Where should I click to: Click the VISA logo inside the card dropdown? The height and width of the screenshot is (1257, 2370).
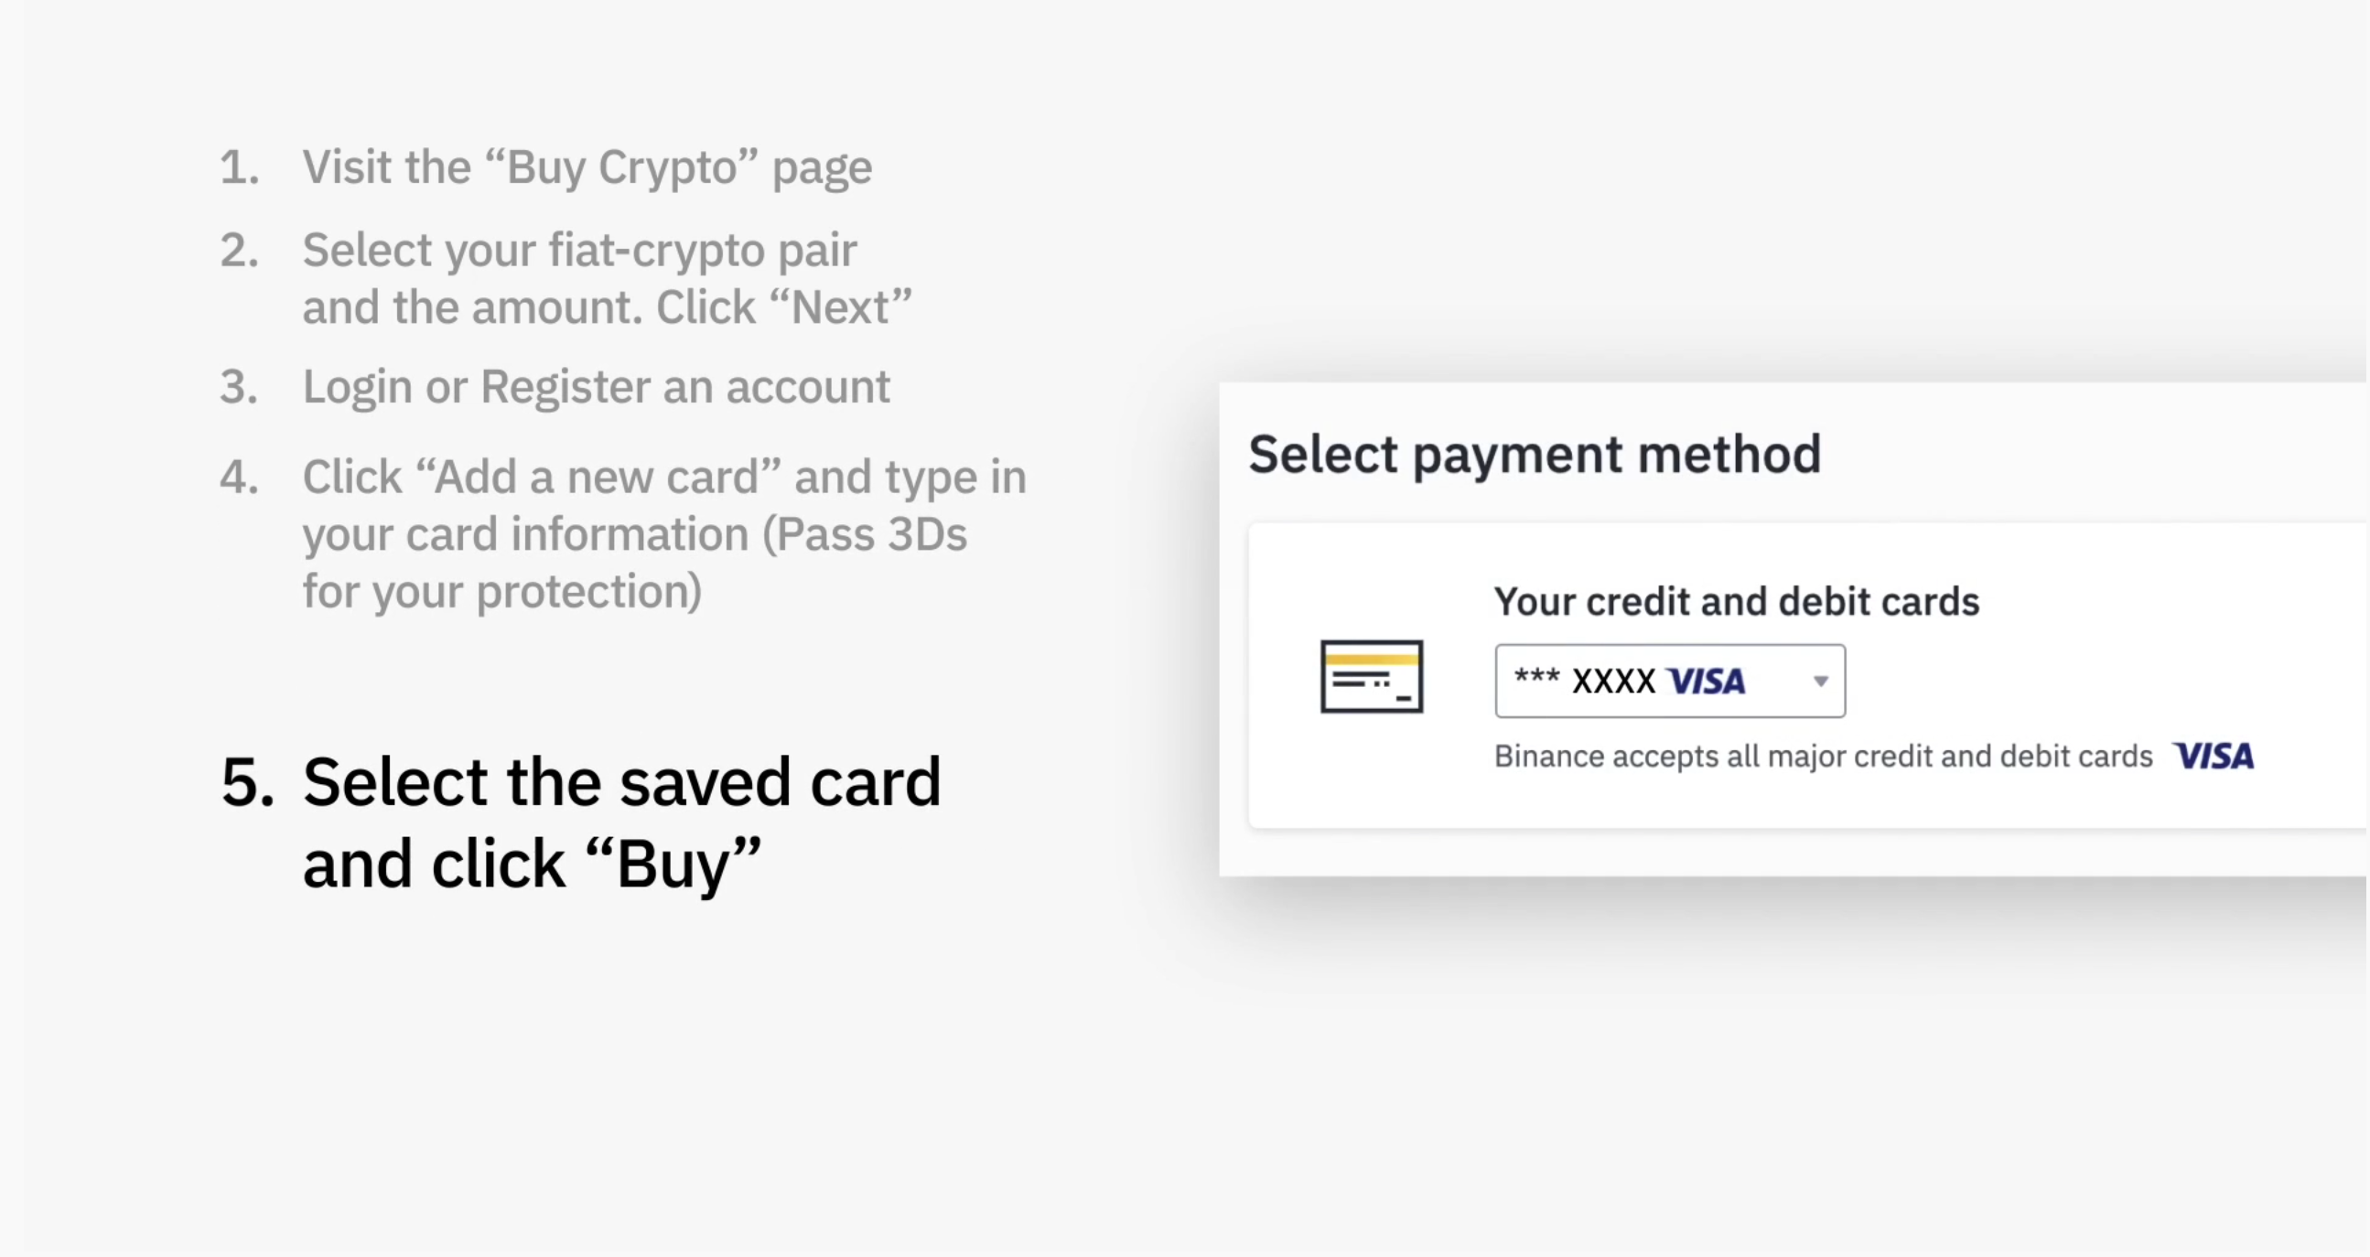(1706, 682)
